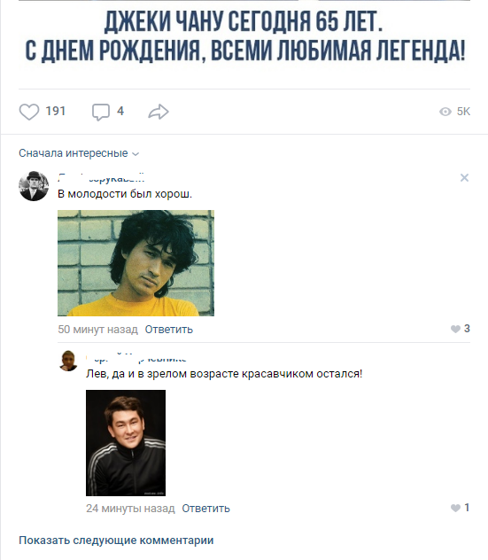Image resolution: width=488 pixels, height=560 pixels.
Task: Open the first commenter's name link
Action: pyautogui.click(x=101, y=178)
